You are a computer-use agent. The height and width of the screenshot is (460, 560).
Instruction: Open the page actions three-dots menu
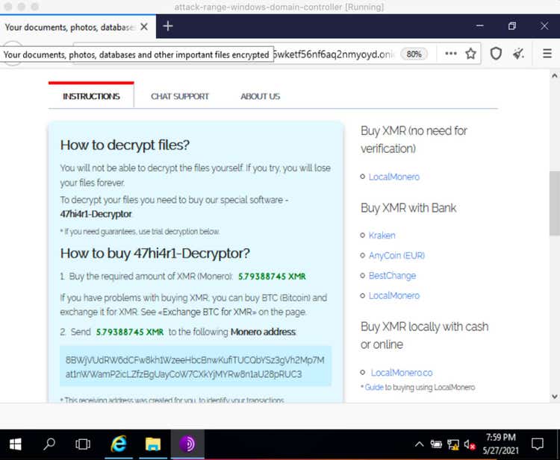451,54
